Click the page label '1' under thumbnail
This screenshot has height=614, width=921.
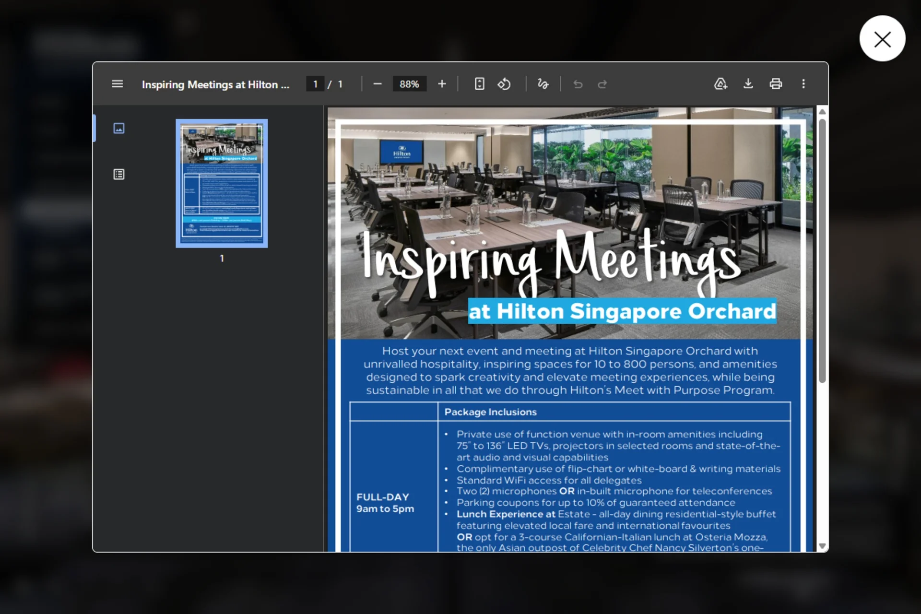coord(222,258)
